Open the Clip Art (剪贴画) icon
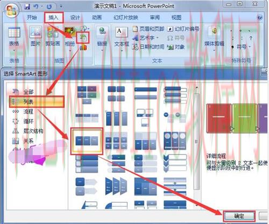The width and height of the screenshot is (269, 224). (x=53, y=32)
